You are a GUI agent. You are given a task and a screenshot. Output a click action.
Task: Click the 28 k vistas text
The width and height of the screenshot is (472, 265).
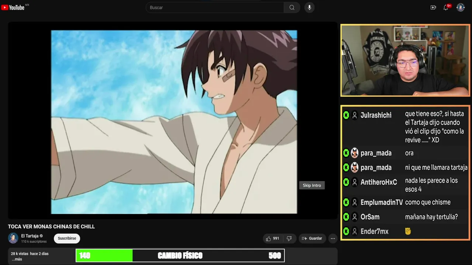click(20, 254)
